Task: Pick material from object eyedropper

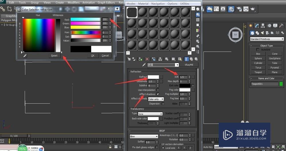Action: tap(144, 65)
